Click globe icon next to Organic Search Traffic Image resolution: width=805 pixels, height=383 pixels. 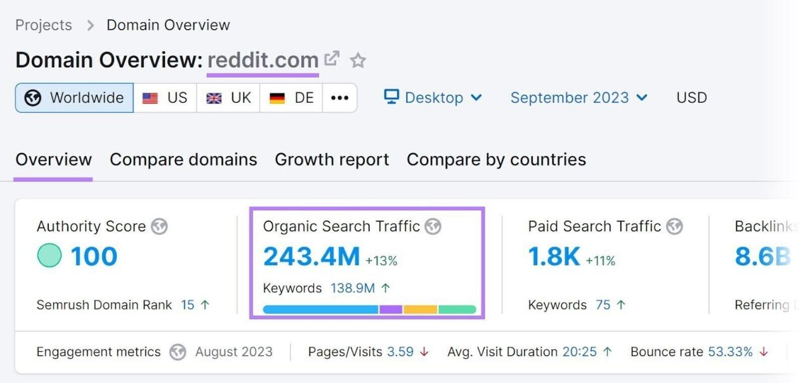click(x=433, y=226)
